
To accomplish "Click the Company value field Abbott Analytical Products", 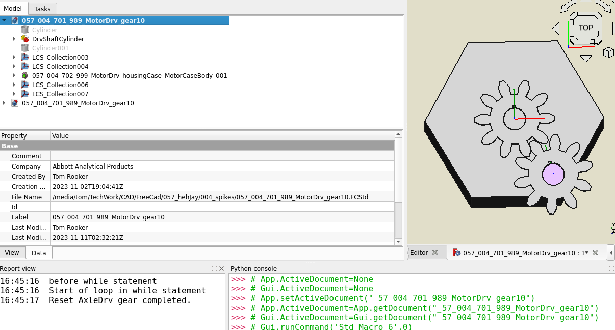I will 93,166.
